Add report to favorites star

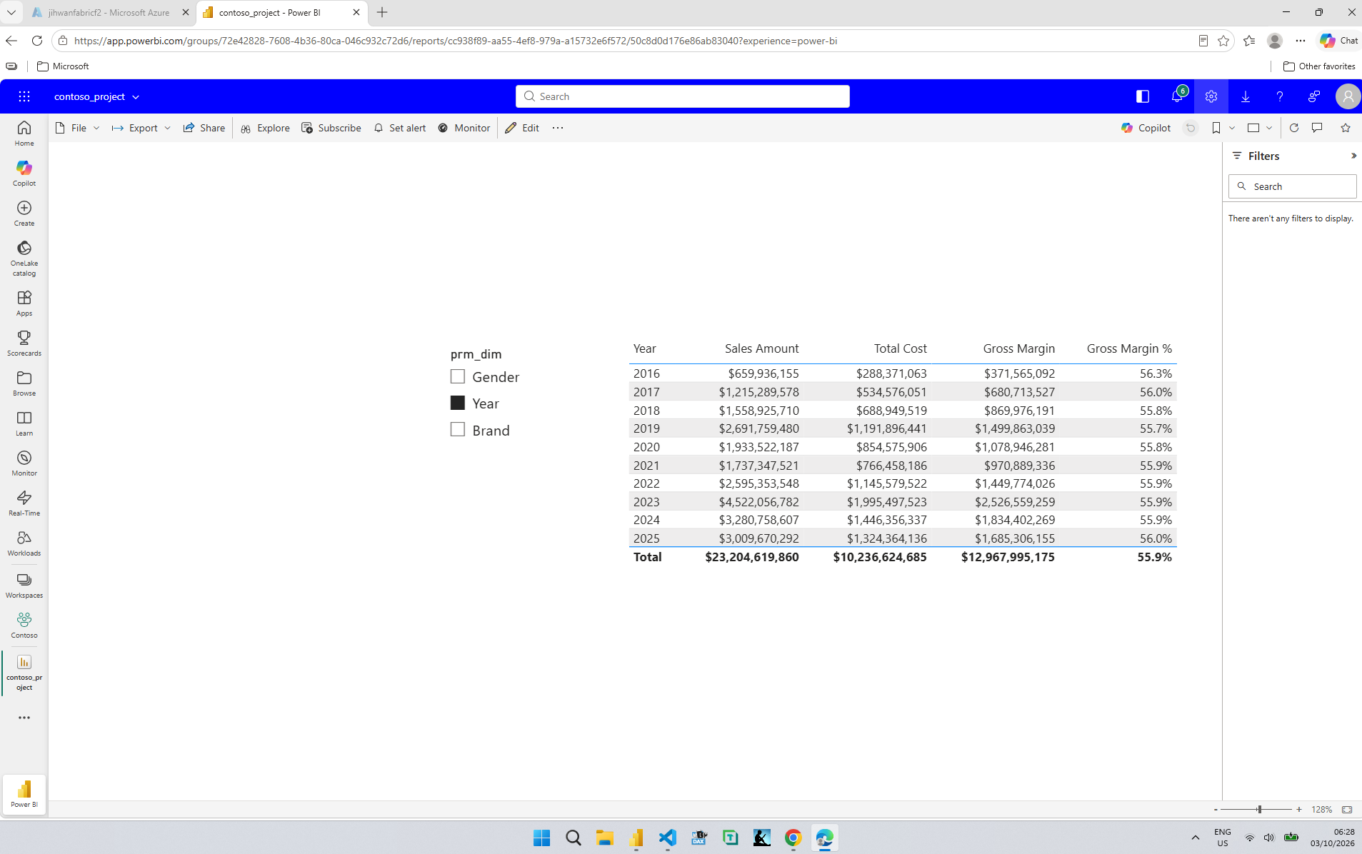click(x=1346, y=128)
